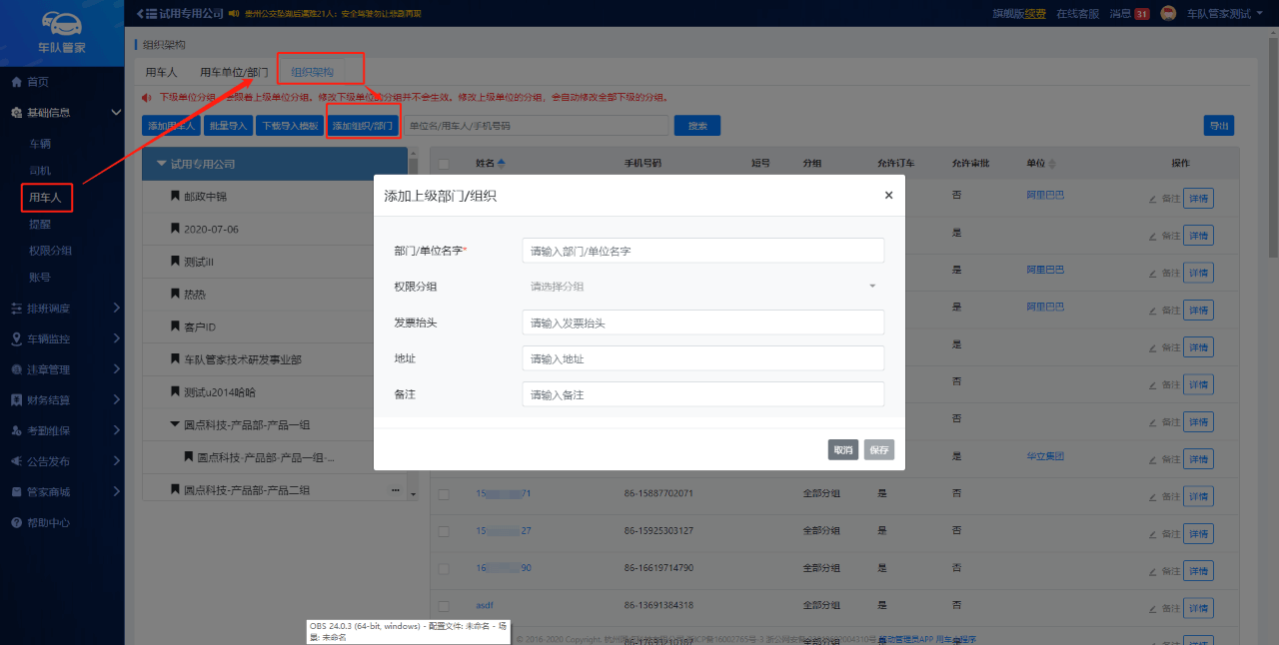The height and width of the screenshot is (645, 1279).
Task: Click the ellipsis icon on 圆点科技-产品部-产品二组
Action: click(x=395, y=490)
